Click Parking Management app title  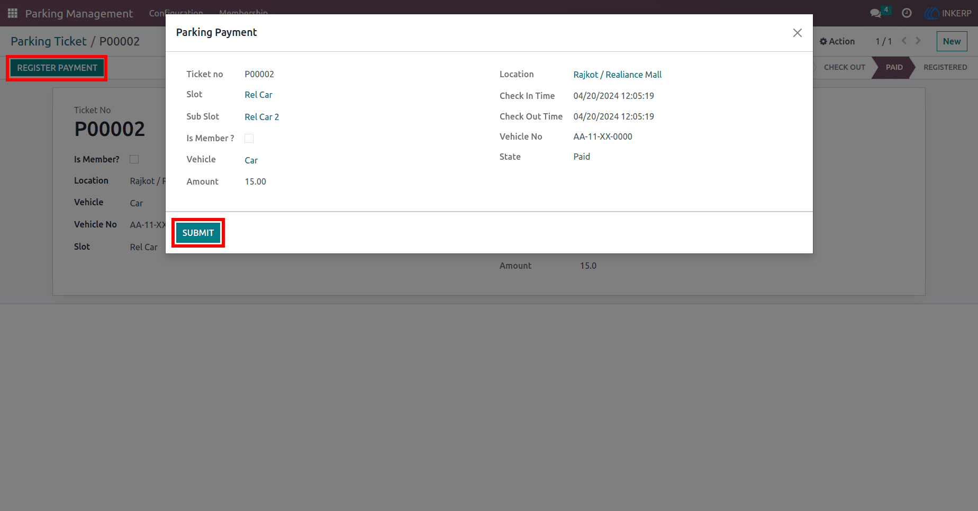tap(79, 14)
